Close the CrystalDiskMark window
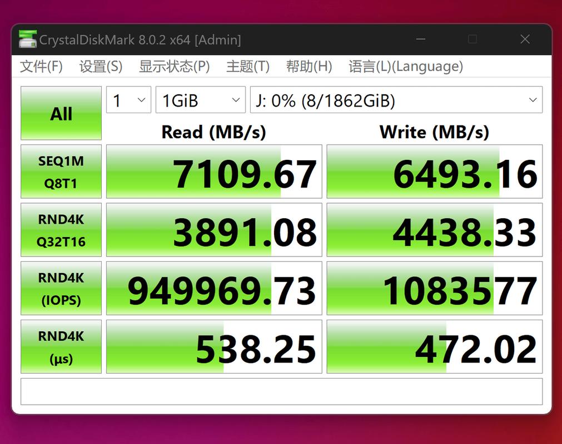 coord(525,39)
